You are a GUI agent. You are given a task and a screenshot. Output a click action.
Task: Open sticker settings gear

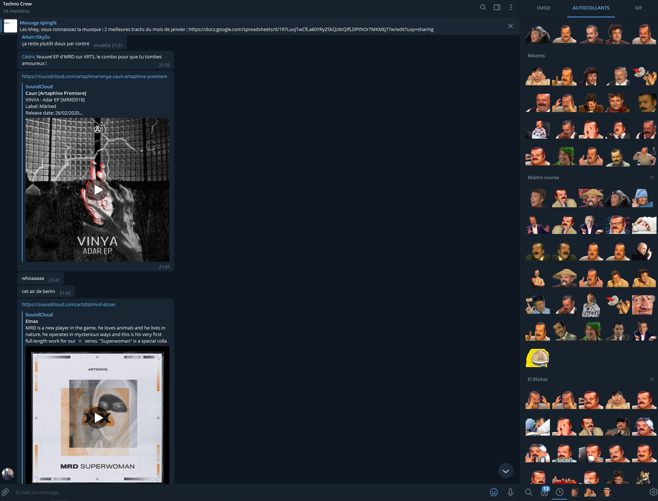(x=653, y=492)
